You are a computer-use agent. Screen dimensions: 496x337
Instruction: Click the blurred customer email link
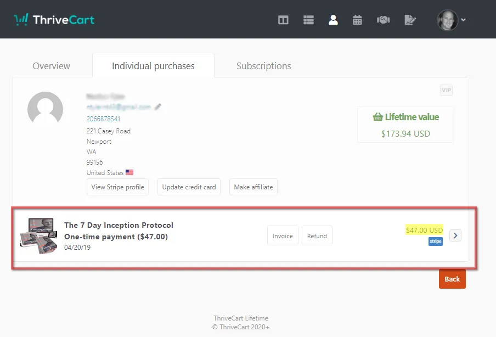point(119,107)
